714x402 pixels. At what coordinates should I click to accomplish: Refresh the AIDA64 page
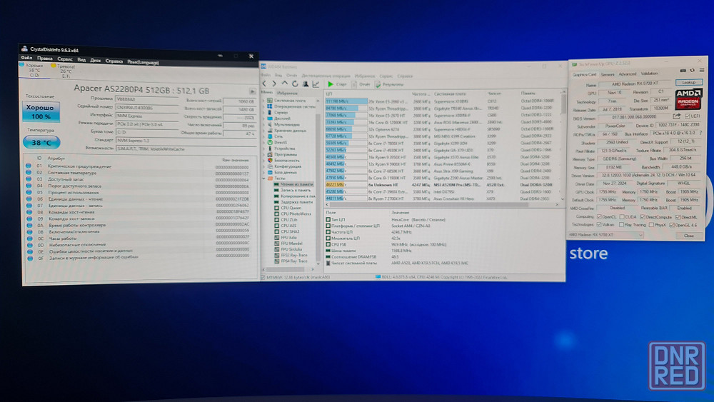[295, 84]
